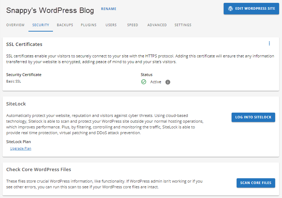Click the Snappy's WordPress Blog site title
The image size is (282, 198).
pos(50,10)
